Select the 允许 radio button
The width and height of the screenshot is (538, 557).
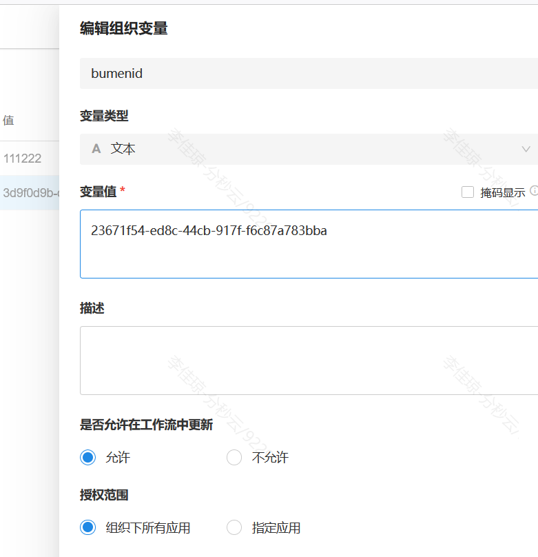point(87,458)
